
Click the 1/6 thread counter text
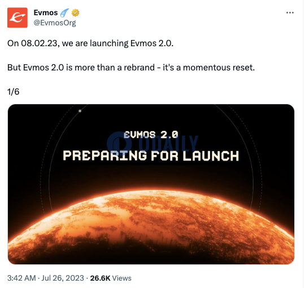pyautogui.click(x=13, y=92)
